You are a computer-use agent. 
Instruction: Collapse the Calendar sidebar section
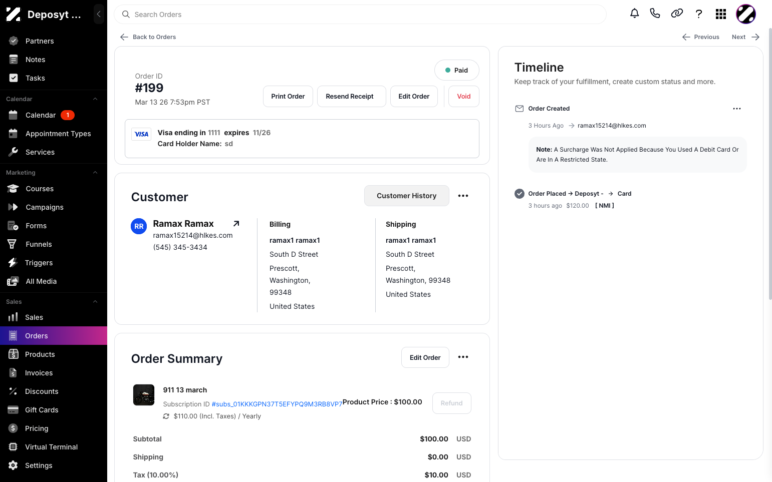95,99
